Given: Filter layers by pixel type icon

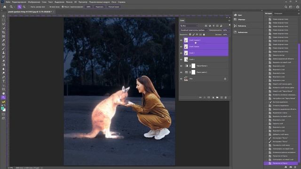Looking at the screenshot, I should click(206, 26).
